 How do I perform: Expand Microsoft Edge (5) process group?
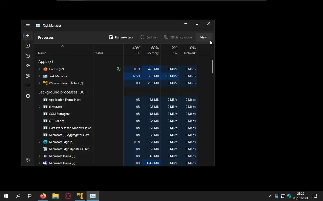pos(40,142)
